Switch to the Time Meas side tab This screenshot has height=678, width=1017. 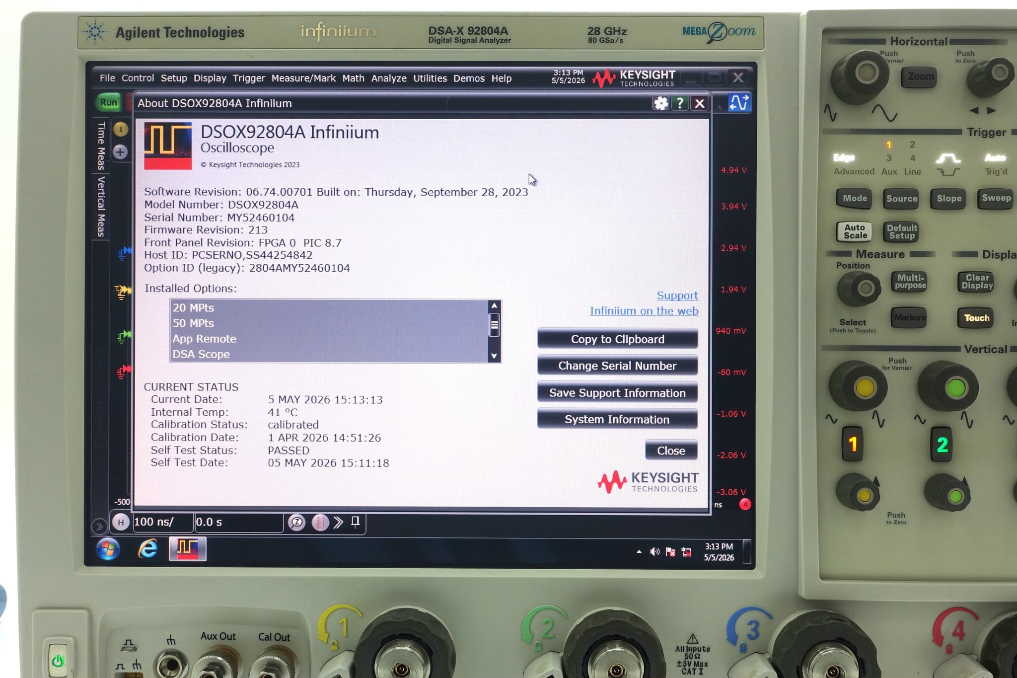(x=101, y=146)
